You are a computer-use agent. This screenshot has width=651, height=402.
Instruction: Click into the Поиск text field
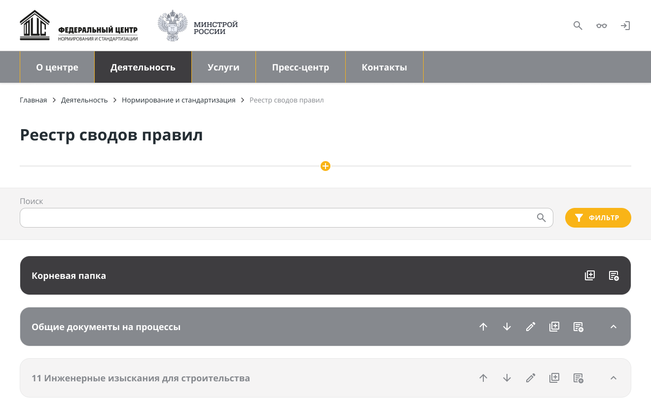click(276, 218)
